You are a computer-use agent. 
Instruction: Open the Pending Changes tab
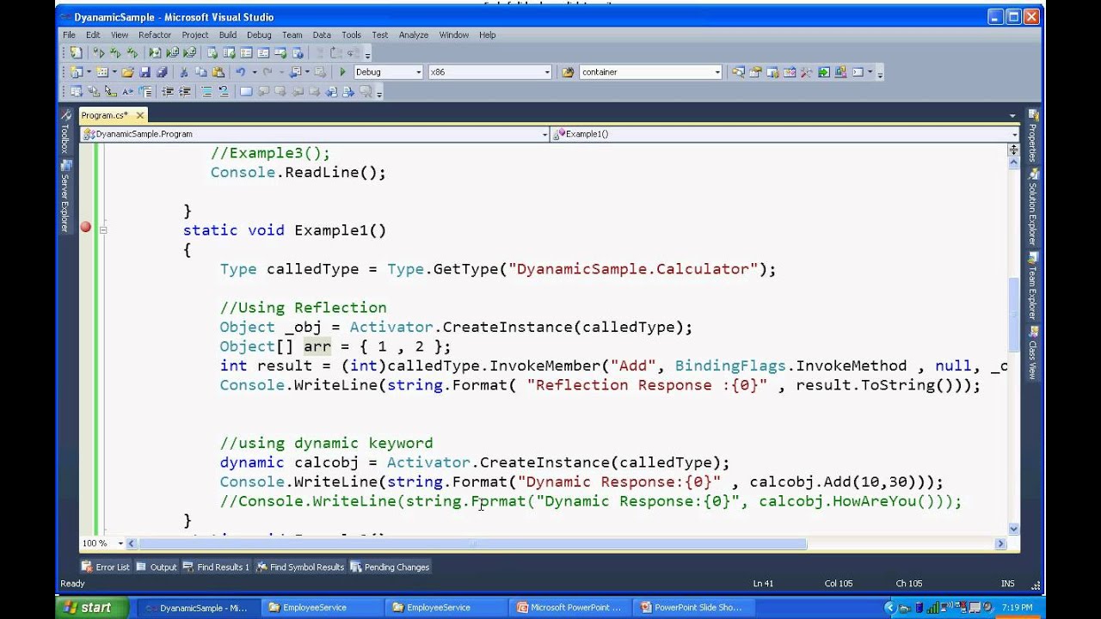[x=391, y=567]
